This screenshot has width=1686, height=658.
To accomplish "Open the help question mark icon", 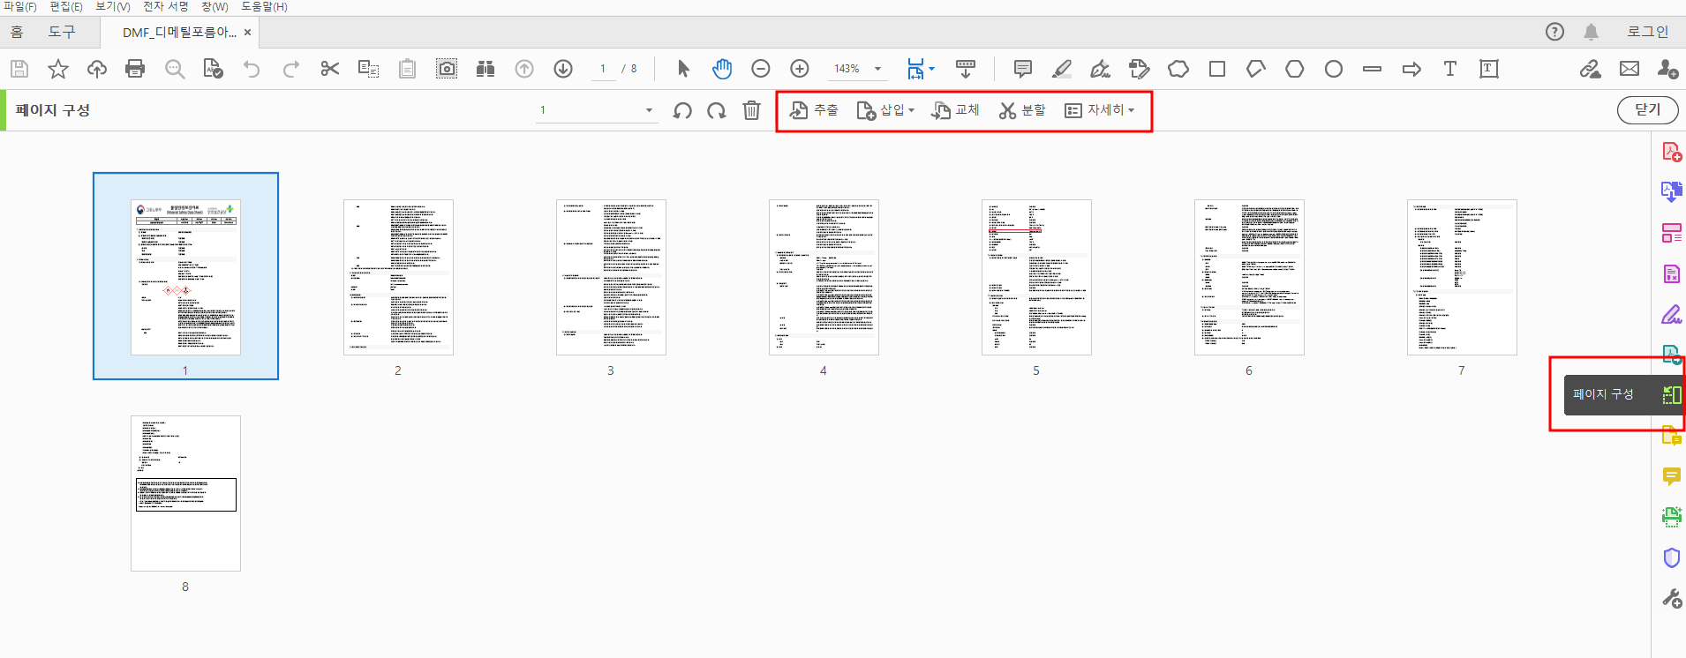I will tap(1554, 32).
